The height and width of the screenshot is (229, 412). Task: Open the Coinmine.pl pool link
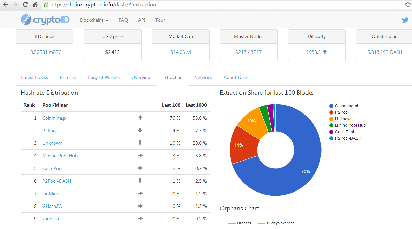coord(54,118)
